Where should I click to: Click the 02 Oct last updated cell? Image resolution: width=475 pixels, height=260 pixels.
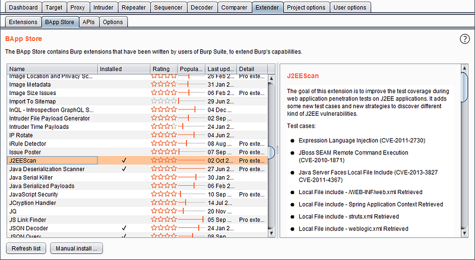[220, 160]
